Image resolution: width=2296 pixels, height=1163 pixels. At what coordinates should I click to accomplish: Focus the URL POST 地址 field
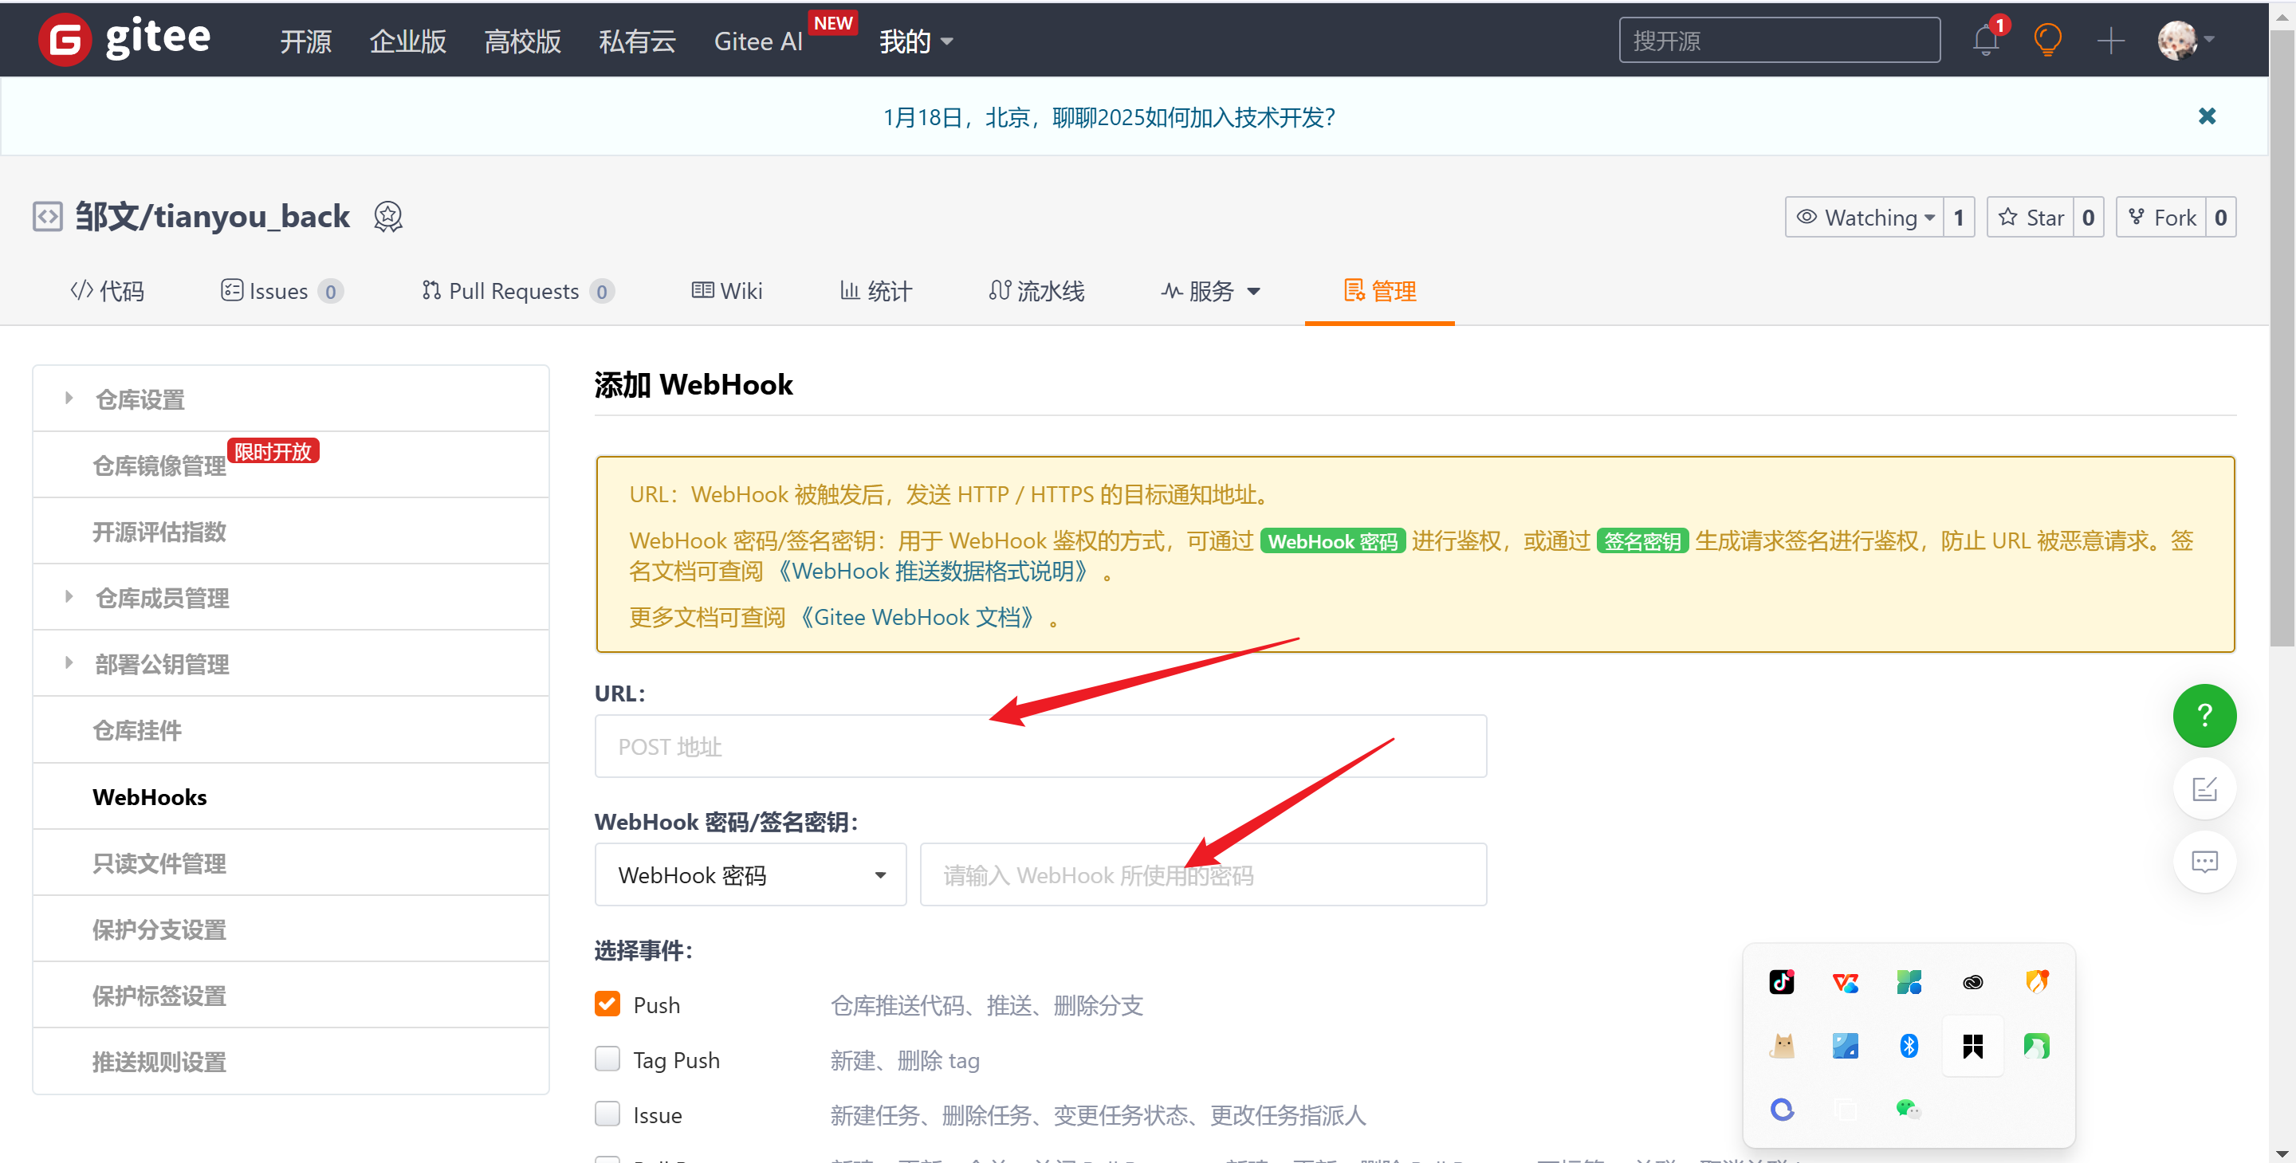click(1040, 746)
